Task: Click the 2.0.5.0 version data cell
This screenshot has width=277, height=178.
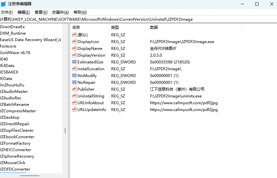Action: click(x=156, y=55)
